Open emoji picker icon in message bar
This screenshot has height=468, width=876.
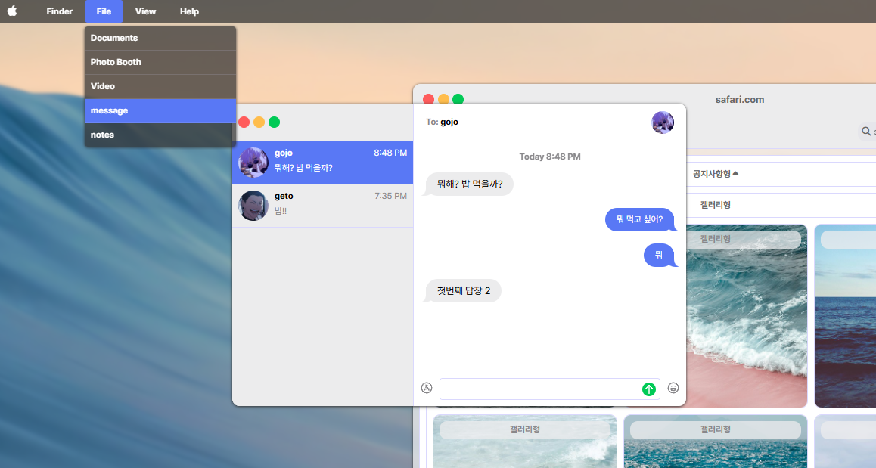pyautogui.click(x=673, y=388)
